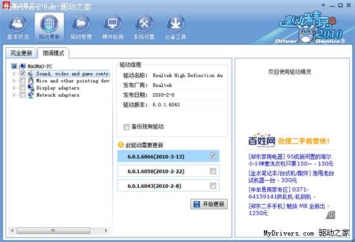Image resolution: width=355 pixels, height=242 pixels.
Task: Select the 驱动更新 globe icon
Action: [49, 24]
